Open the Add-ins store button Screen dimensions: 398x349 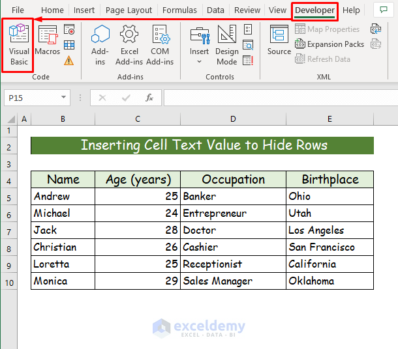pos(100,45)
